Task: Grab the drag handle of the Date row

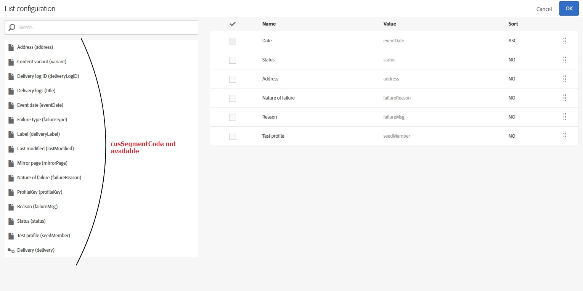Action: pos(565,40)
